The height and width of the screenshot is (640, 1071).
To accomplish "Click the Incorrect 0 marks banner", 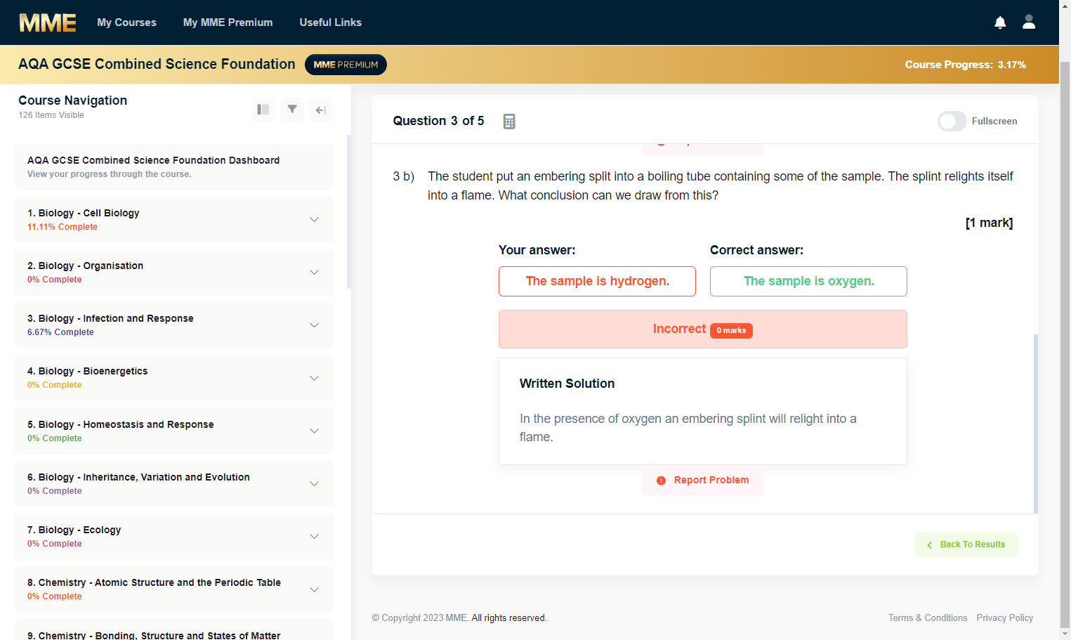I will pyautogui.click(x=702, y=329).
